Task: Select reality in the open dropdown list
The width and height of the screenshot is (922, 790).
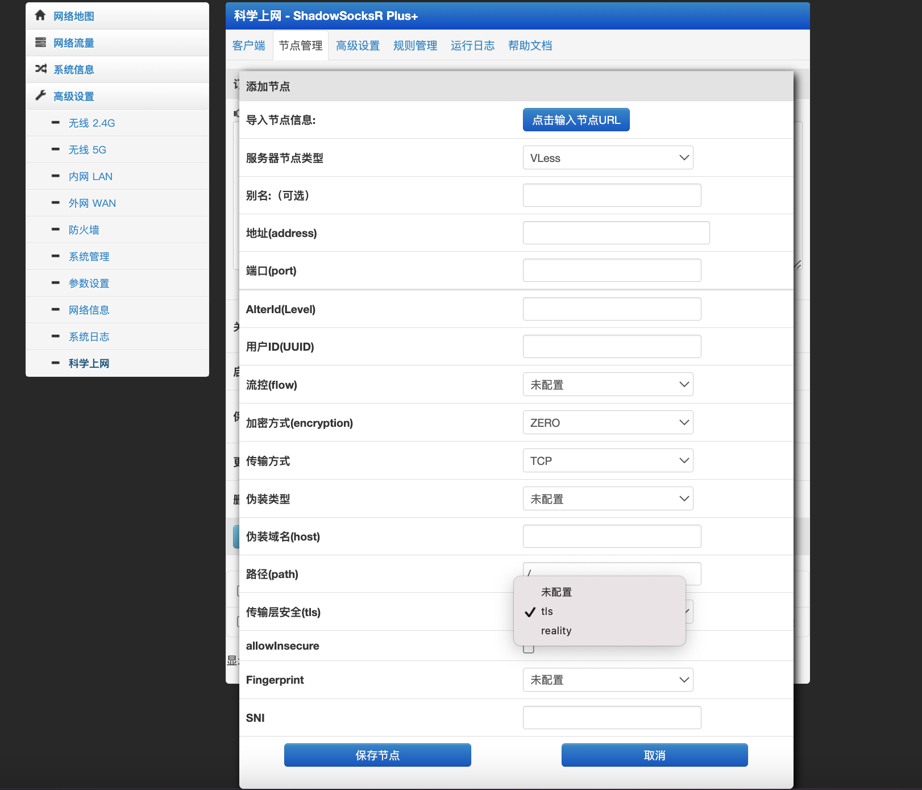Action: click(600, 631)
